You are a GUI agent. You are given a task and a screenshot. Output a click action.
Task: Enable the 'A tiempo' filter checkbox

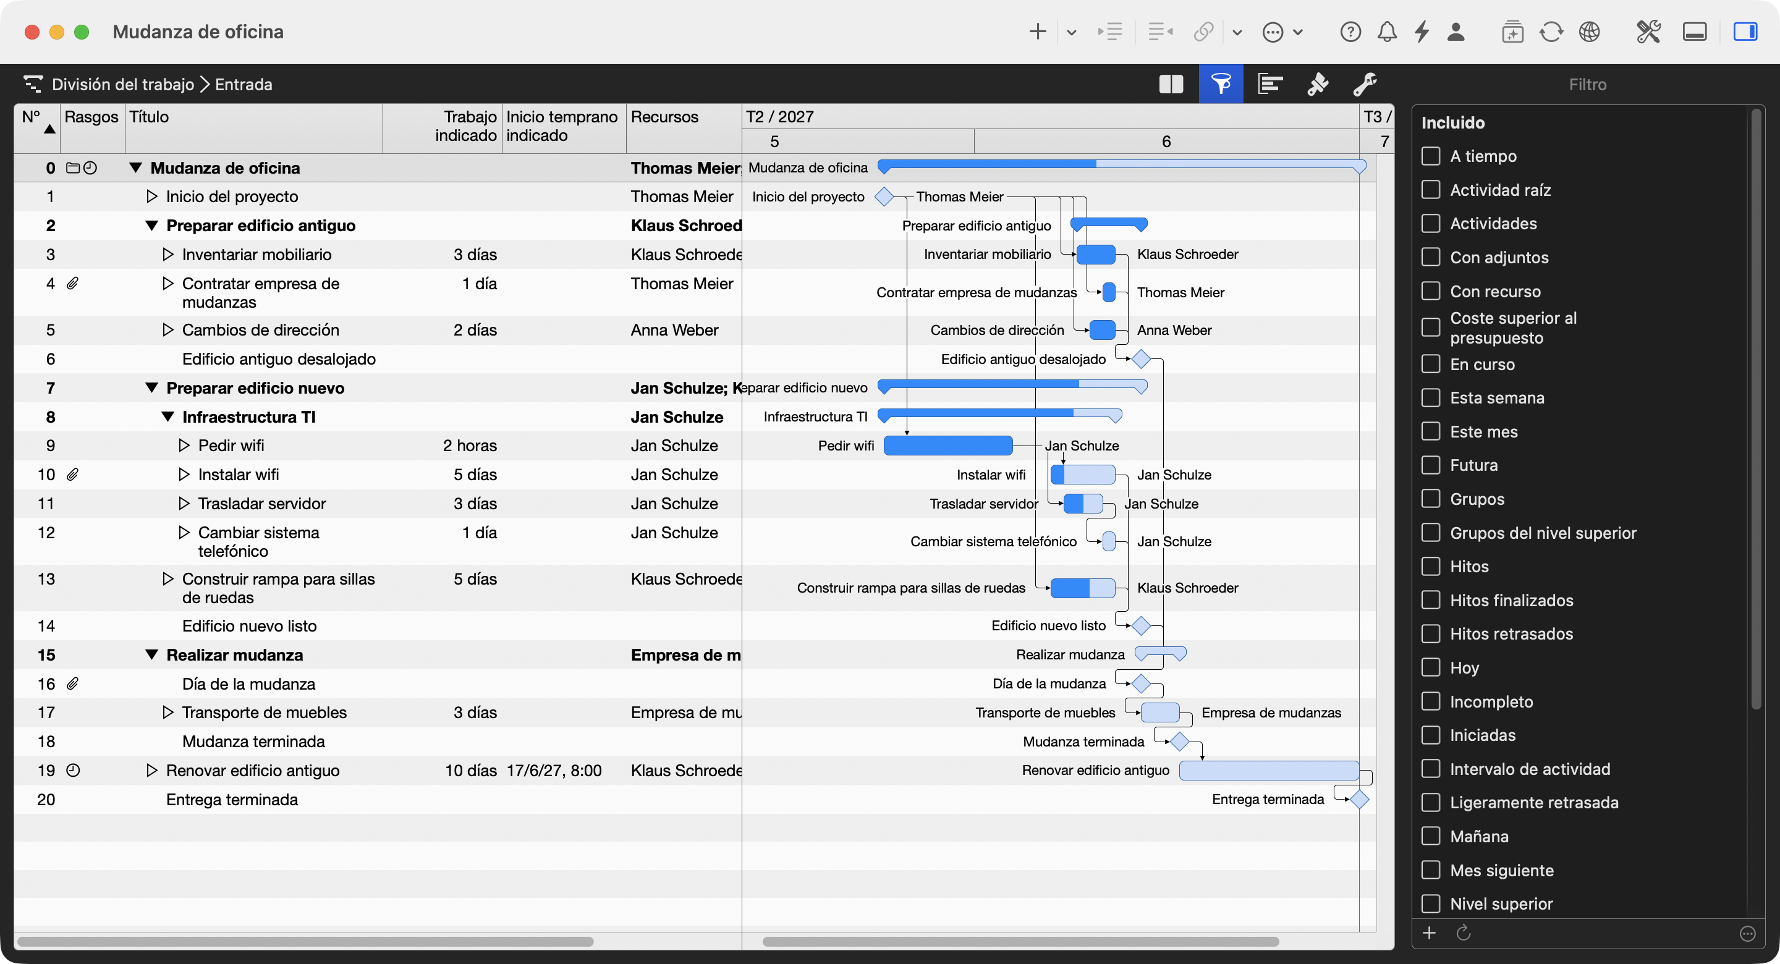pos(1430,156)
